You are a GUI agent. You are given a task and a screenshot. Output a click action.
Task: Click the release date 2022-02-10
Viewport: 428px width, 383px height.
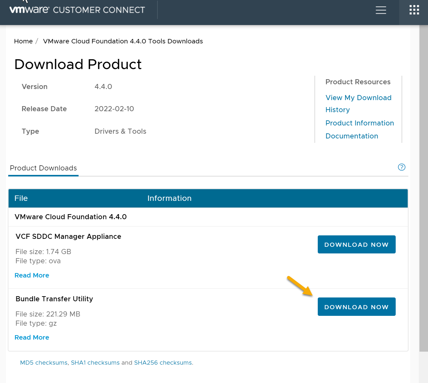click(114, 109)
